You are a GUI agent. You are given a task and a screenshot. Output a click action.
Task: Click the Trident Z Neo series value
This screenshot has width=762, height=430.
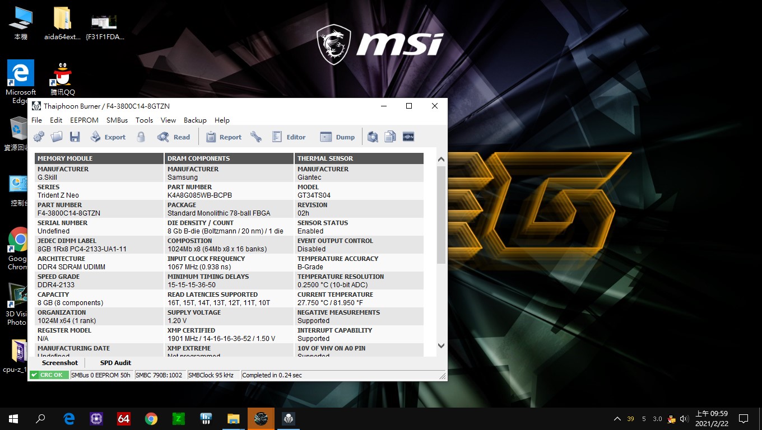(x=58, y=195)
